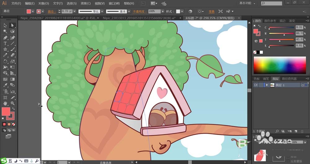Click the CMYK color spectrum bar
The height and width of the screenshot is (164, 310).
(280, 65)
